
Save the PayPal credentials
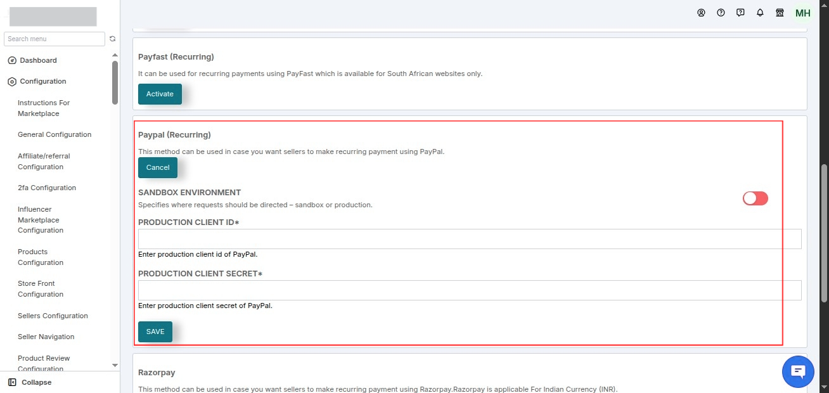(155, 332)
